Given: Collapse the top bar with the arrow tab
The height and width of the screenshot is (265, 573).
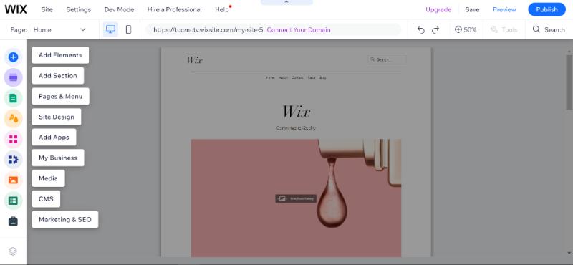Looking at the screenshot, I should (x=286, y=2).
